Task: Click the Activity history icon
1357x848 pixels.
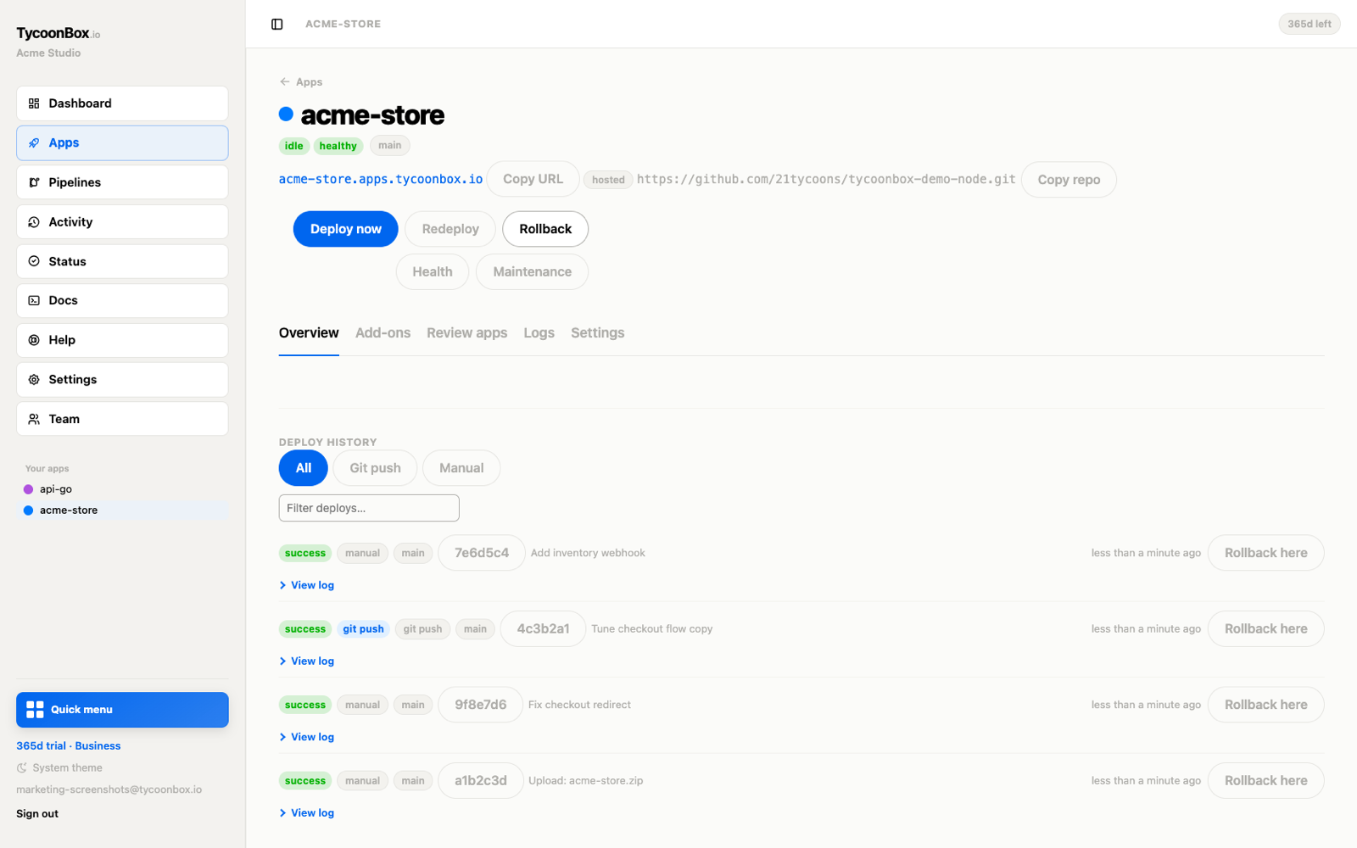Action: point(34,222)
